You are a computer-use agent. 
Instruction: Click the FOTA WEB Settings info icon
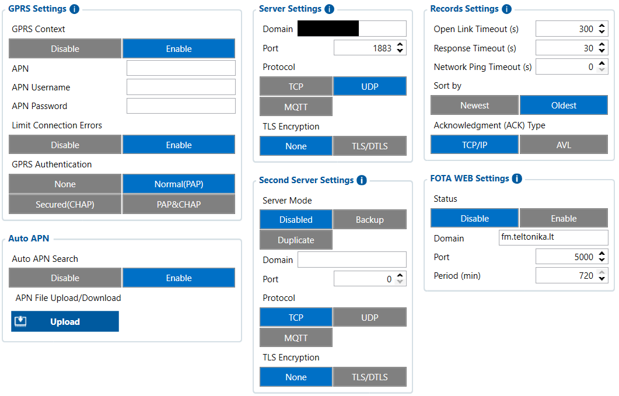point(517,178)
